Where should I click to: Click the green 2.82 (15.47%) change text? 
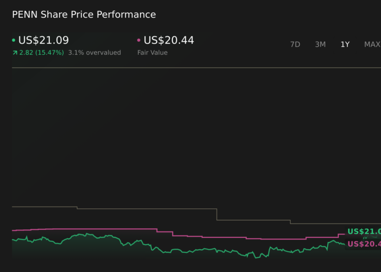point(42,53)
